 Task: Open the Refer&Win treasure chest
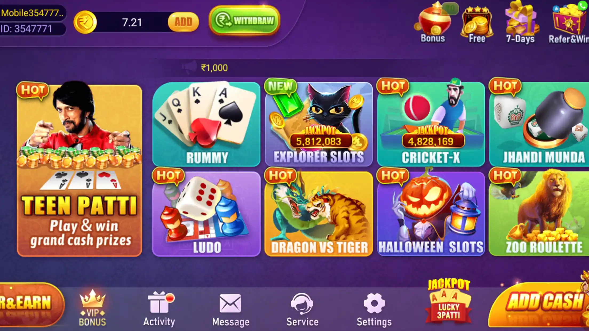569,23
